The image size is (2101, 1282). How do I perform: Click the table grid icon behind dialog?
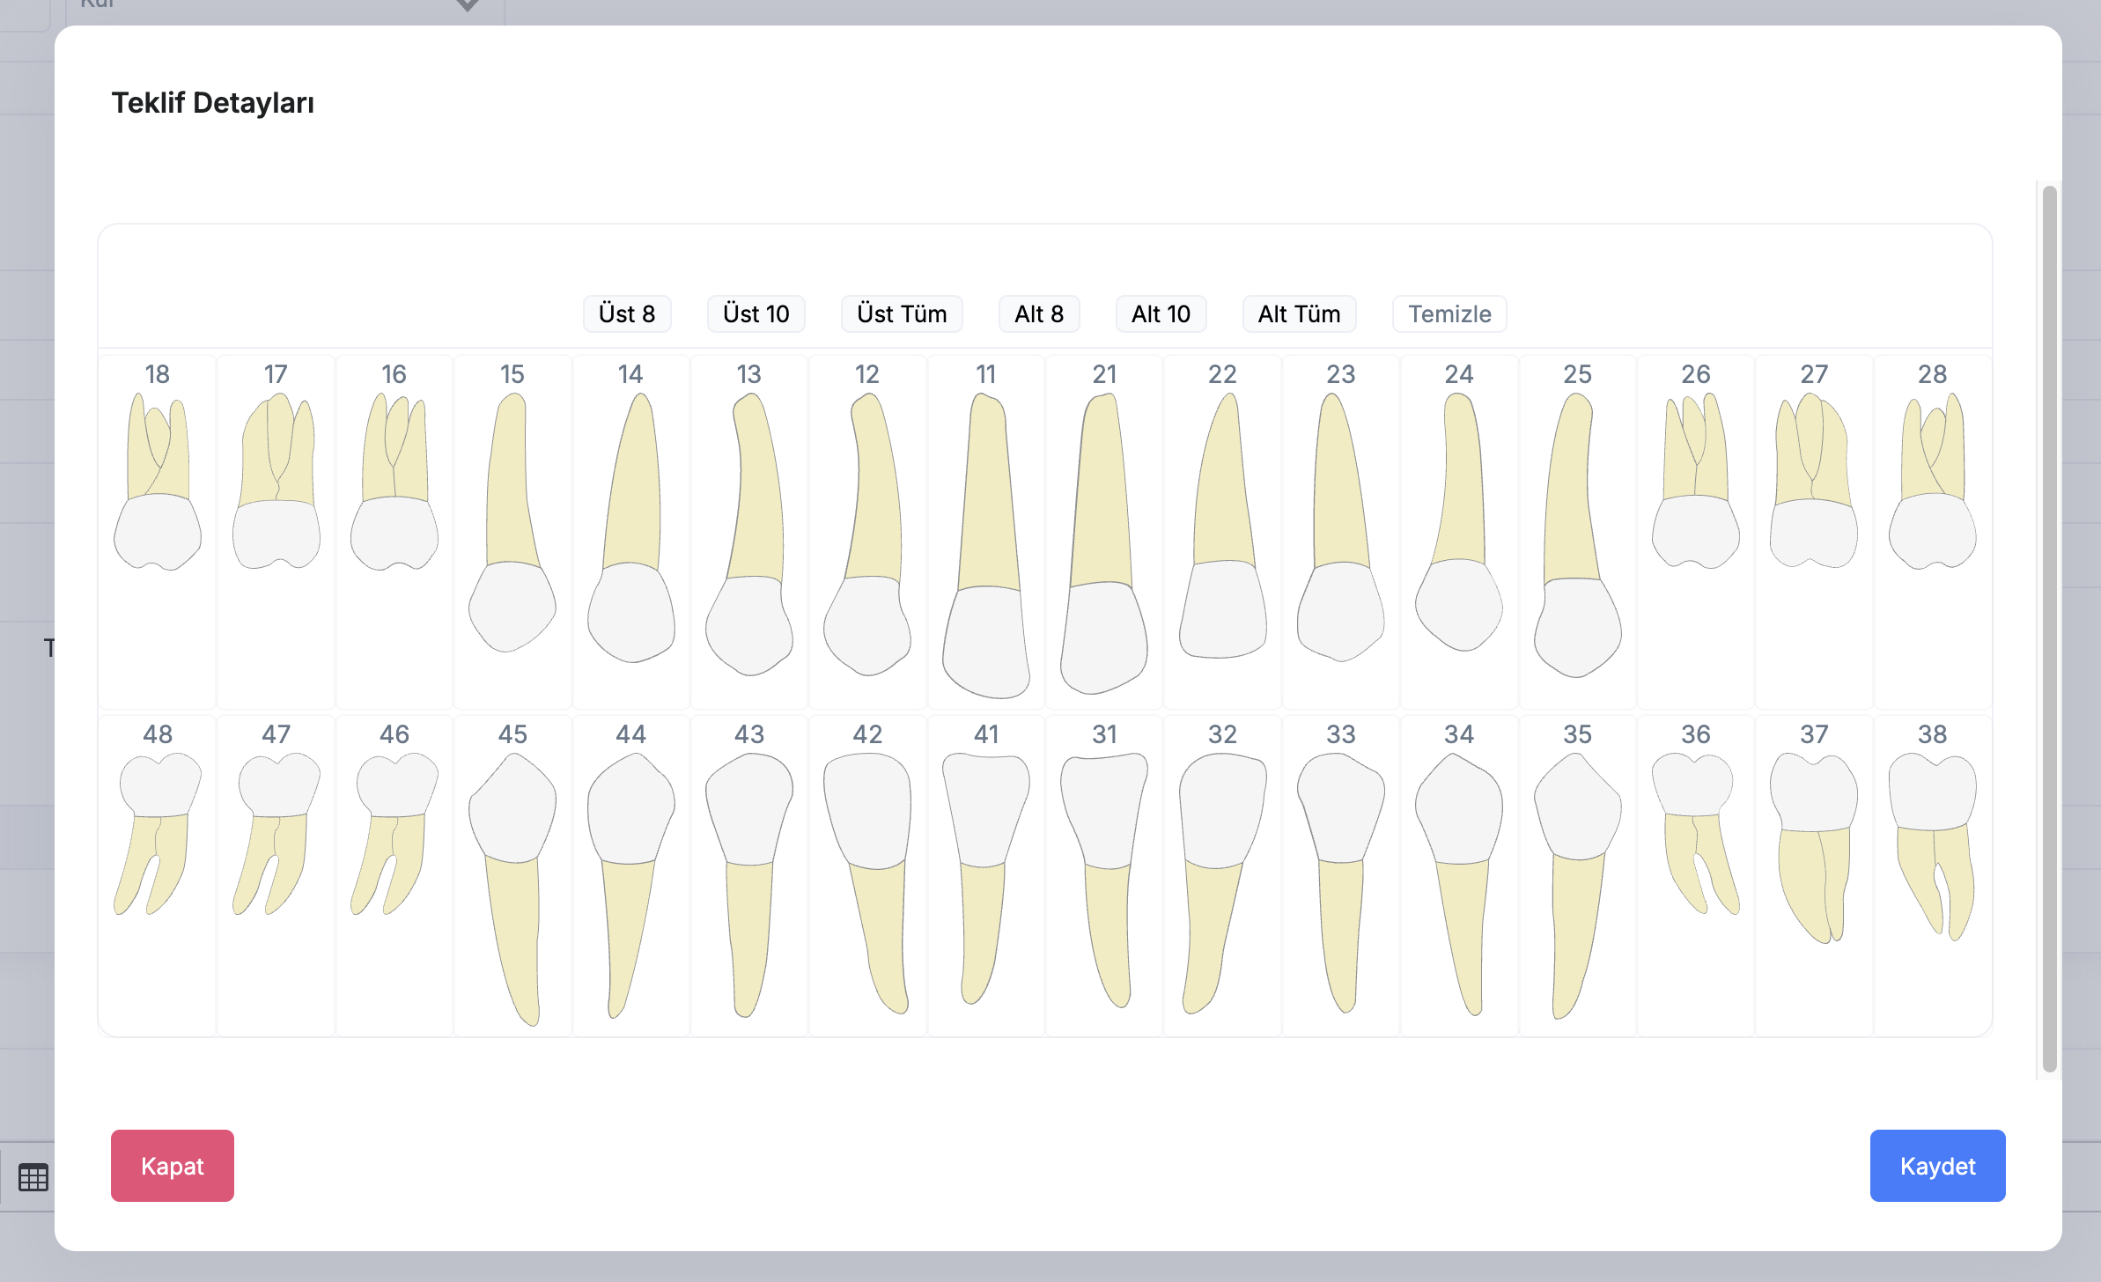point(33,1177)
